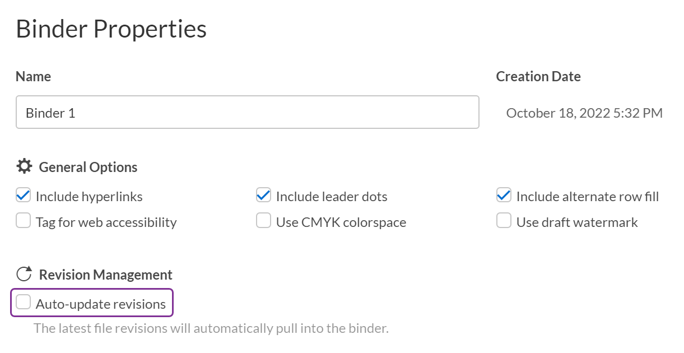
Task: Uncheck Include hyperlinks
Action: [x=23, y=195]
